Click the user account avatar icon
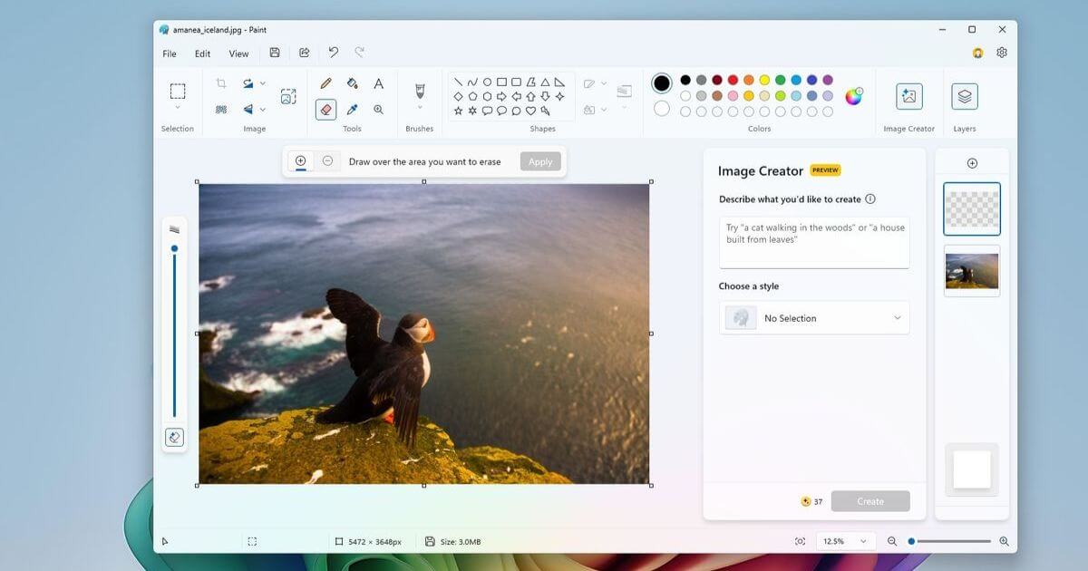Viewport: 1088px width, 571px height. click(x=977, y=53)
